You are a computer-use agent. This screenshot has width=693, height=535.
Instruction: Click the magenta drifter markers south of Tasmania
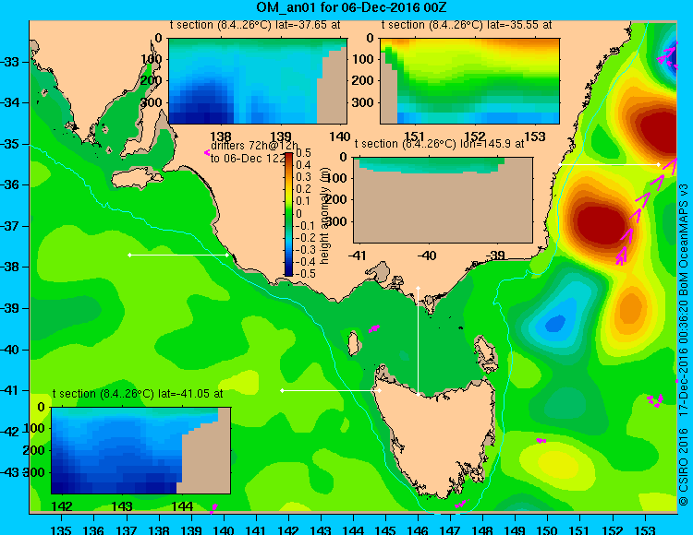pos(461,504)
